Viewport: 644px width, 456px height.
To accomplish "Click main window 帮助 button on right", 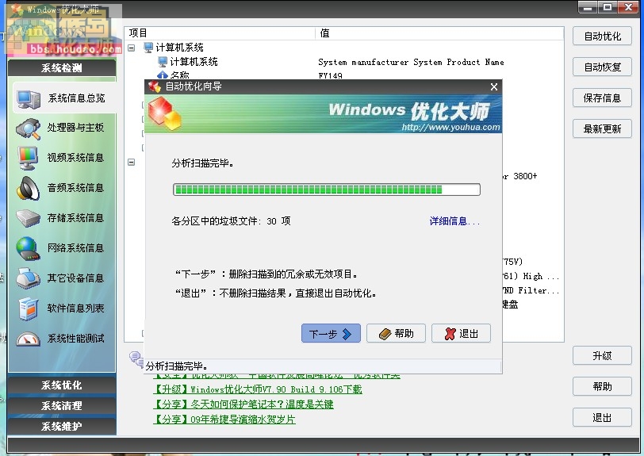I will point(602,386).
